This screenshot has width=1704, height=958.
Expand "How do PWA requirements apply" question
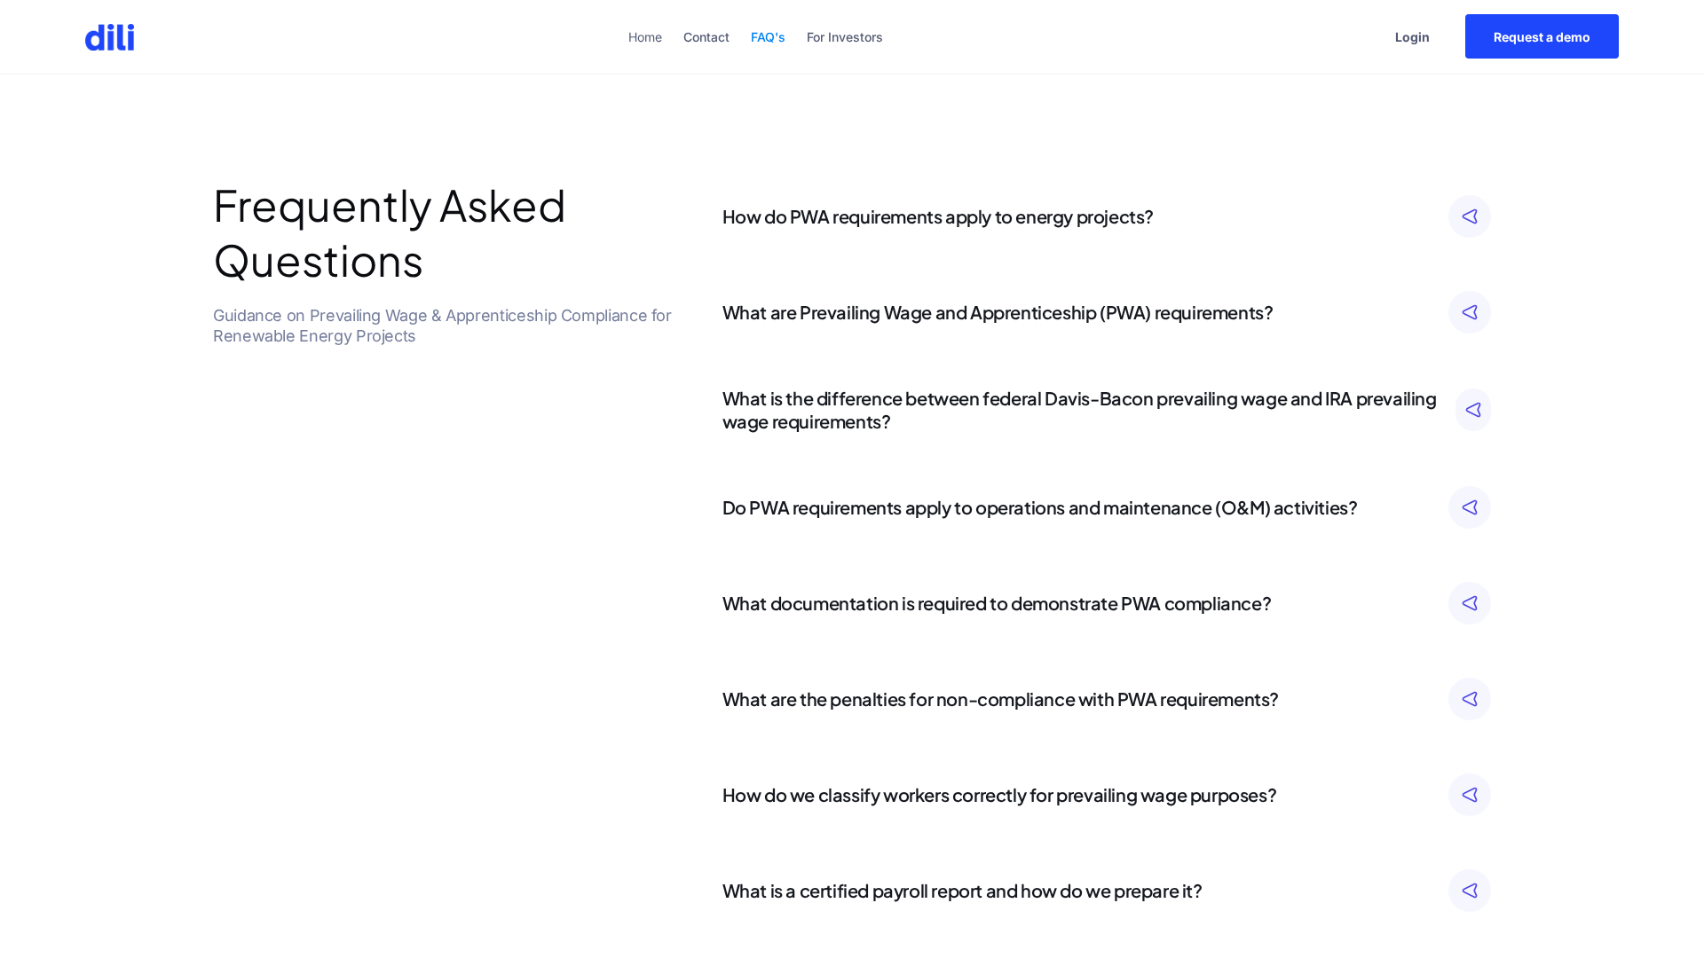[x=937, y=217]
